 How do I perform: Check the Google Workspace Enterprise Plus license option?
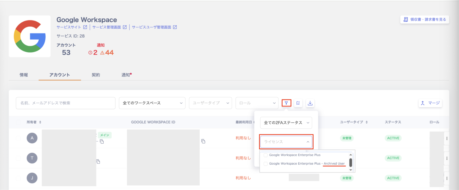coord(266,155)
